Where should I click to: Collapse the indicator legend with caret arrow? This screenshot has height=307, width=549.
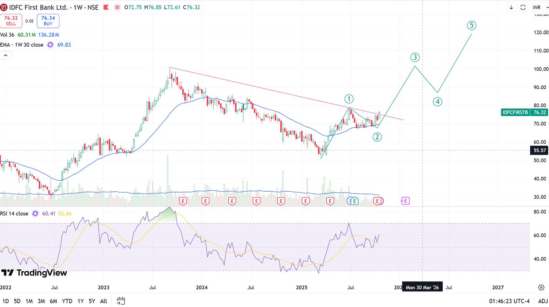click(x=6, y=55)
